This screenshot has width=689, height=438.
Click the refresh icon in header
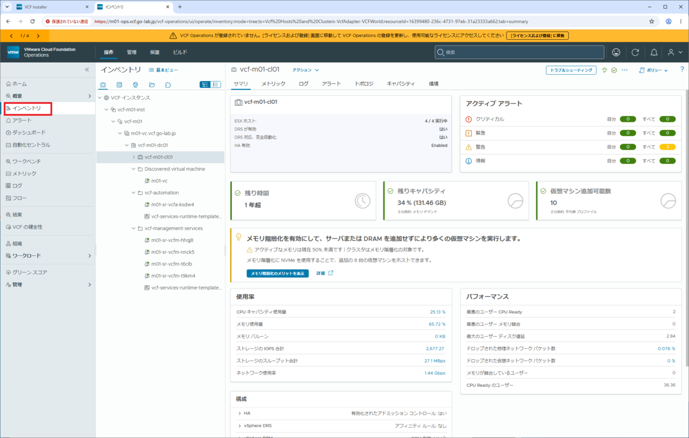(635, 52)
